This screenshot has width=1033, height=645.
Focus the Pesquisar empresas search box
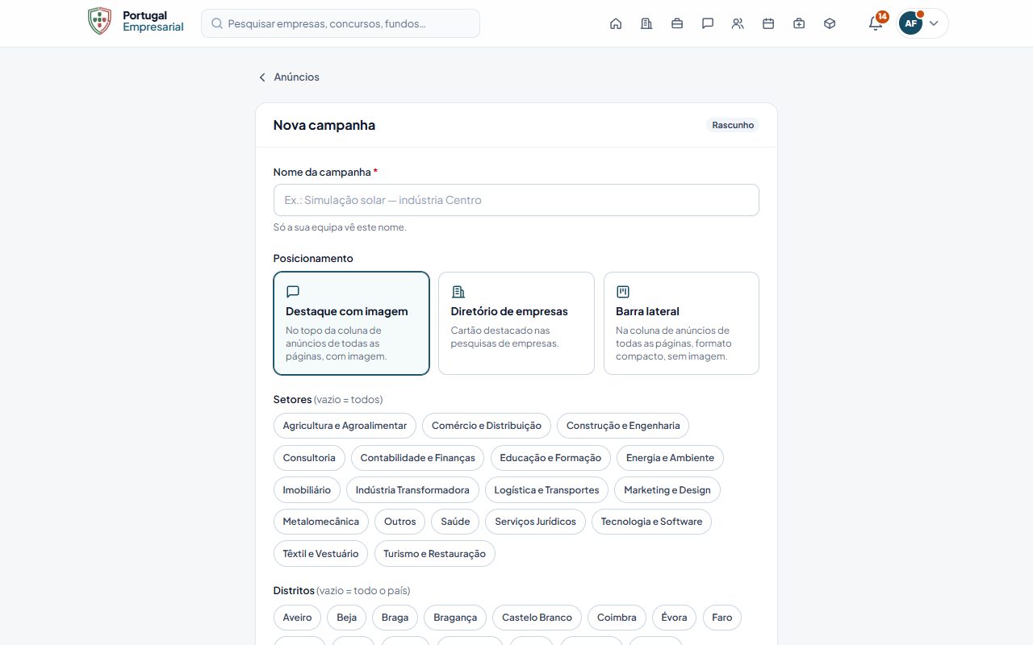(341, 23)
